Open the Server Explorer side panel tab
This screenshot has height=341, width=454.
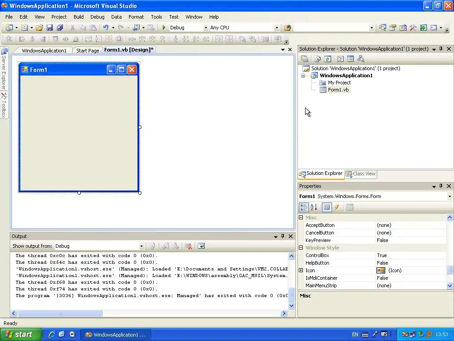[4, 69]
